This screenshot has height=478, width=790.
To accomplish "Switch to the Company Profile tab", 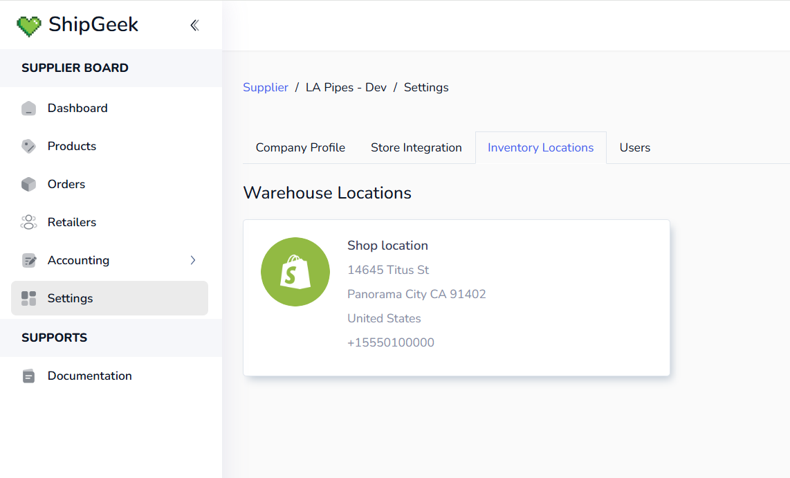I will (x=300, y=147).
